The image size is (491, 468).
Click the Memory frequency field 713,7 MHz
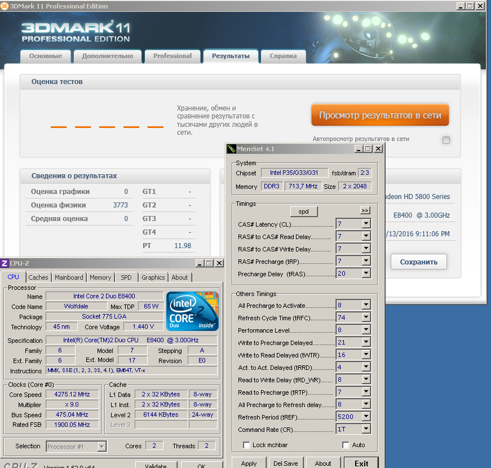303,186
